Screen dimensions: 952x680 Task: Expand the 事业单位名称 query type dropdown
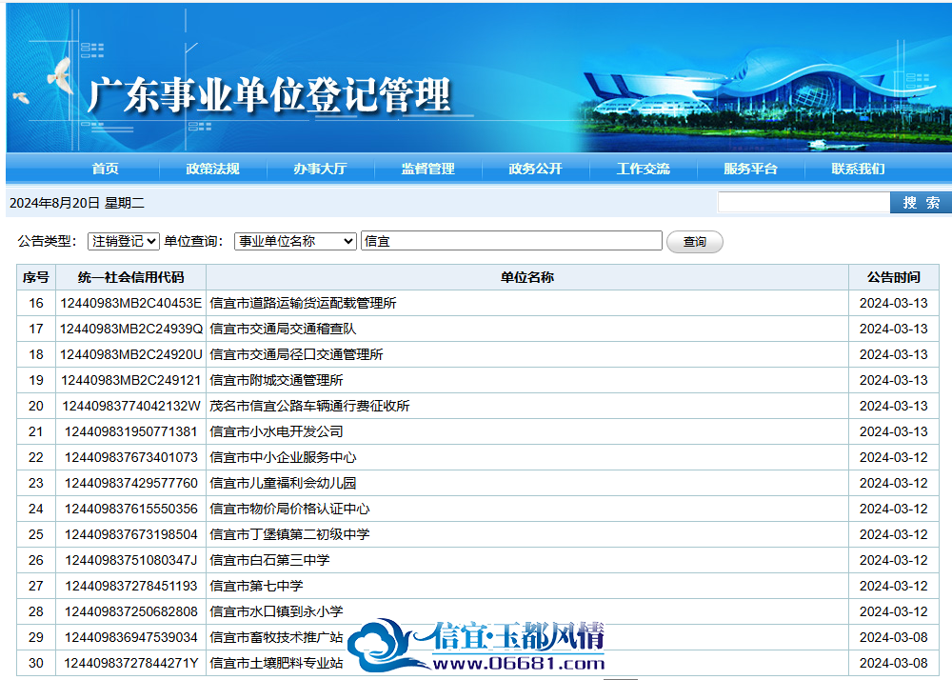click(x=295, y=241)
